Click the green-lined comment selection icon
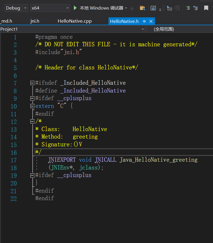Viewport: 213px width, 243px height. click(188, 8)
